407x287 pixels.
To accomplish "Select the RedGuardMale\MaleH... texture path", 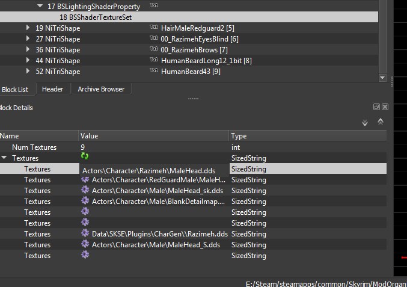I will coord(159,180).
